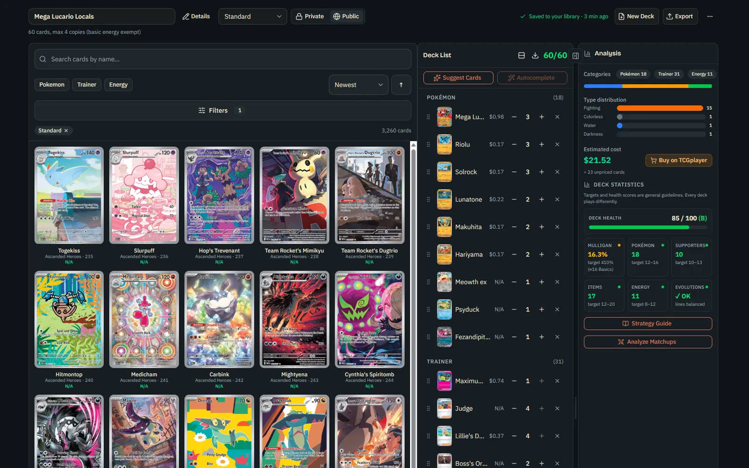
Task: Grab the drag handle for Lunatone row
Action: (428, 199)
